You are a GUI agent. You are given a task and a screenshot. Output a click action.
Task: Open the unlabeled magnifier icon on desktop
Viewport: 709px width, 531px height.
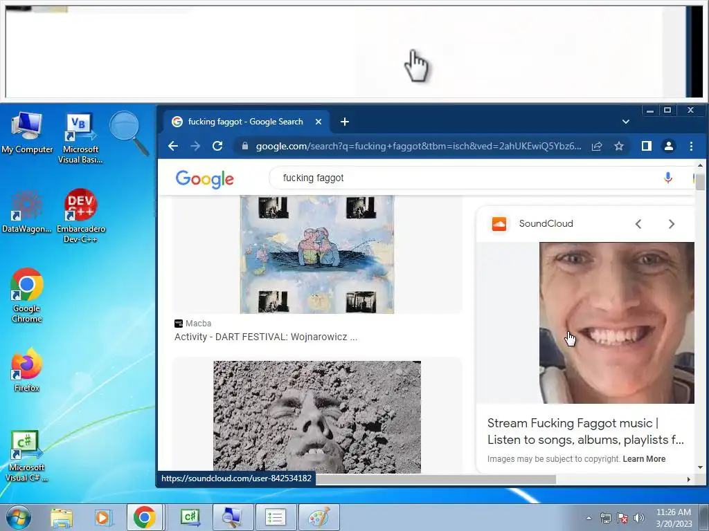point(129,133)
